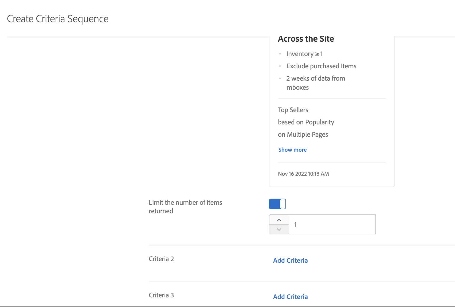Select the Inventory ≥ 1 rule
The height and width of the screenshot is (307, 455).
pyautogui.click(x=304, y=54)
